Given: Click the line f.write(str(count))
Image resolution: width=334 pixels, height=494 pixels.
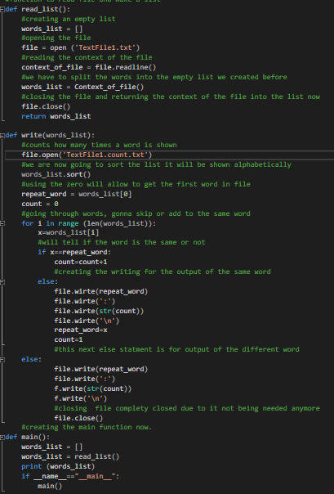Looking at the screenshot, I should click(93, 388).
